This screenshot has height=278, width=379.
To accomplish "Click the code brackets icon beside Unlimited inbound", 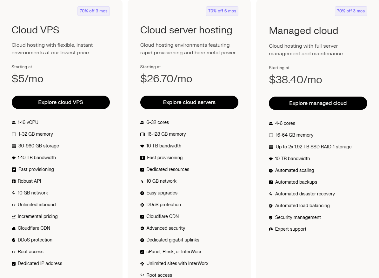I will [x=14, y=205].
